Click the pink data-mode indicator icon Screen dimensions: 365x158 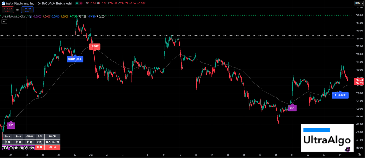81,3
